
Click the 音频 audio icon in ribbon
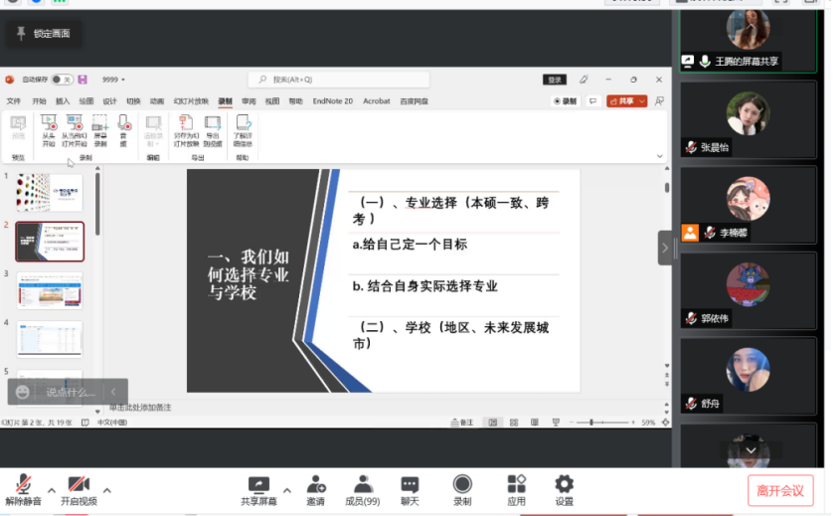[x=124, y=127]
